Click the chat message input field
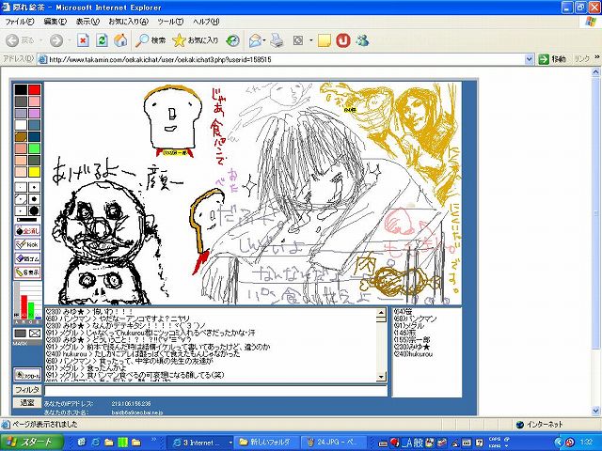This screenshot has width=602, height=451. pos(215,391)
